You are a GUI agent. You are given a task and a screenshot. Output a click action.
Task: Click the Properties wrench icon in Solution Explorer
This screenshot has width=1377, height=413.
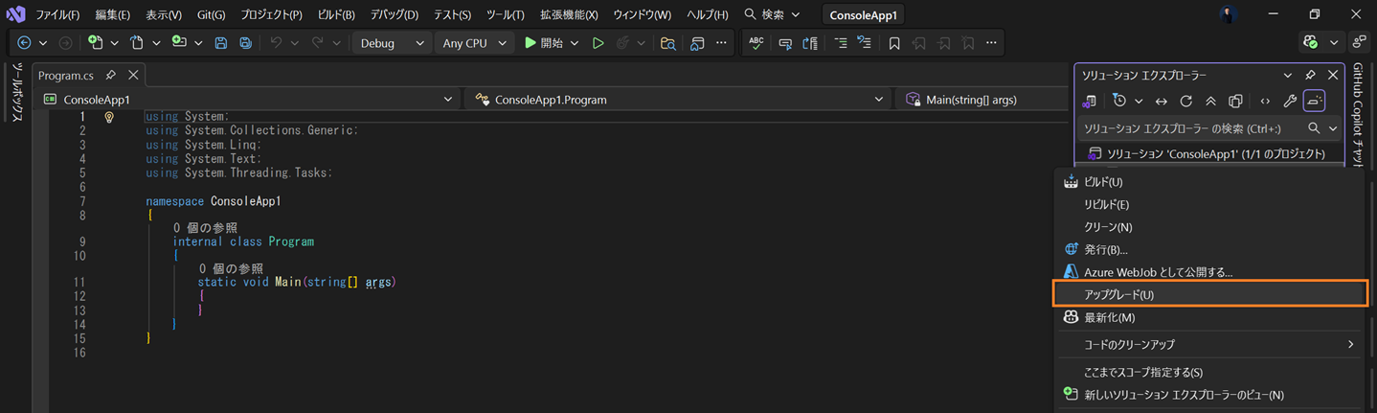(x=1290, y=101)
